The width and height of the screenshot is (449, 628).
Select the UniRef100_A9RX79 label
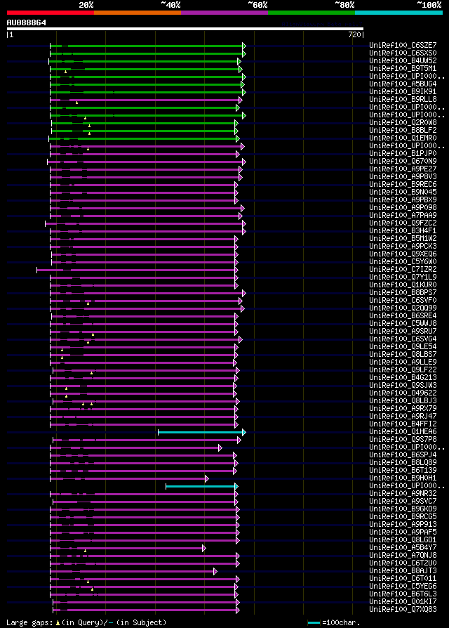[403, 409]
